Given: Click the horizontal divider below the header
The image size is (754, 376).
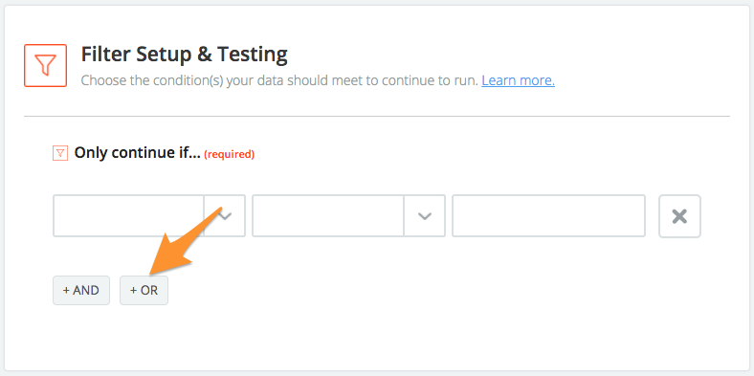Looking at the screenshot, I should 376,116.
